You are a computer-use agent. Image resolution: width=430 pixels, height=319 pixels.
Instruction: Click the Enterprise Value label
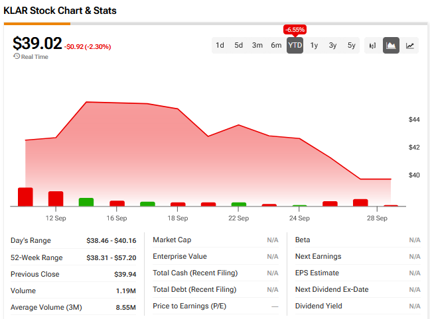coord(180,256)
